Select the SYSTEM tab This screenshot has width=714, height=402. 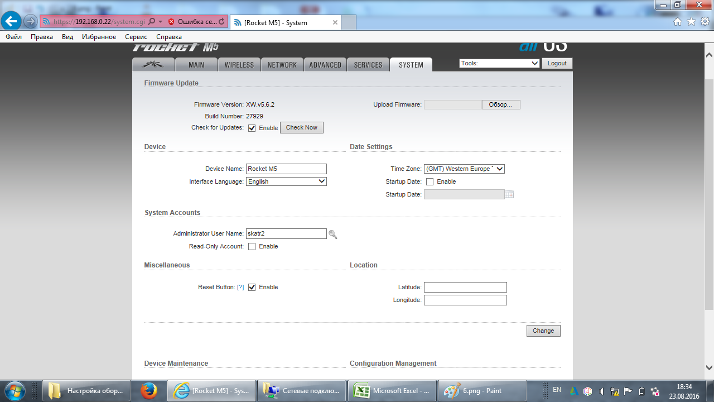pyautogui.click(x=411, y=65)
